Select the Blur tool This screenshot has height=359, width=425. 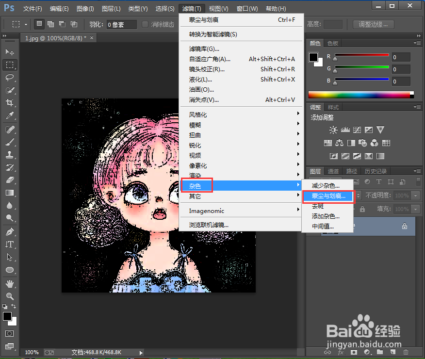10,205
